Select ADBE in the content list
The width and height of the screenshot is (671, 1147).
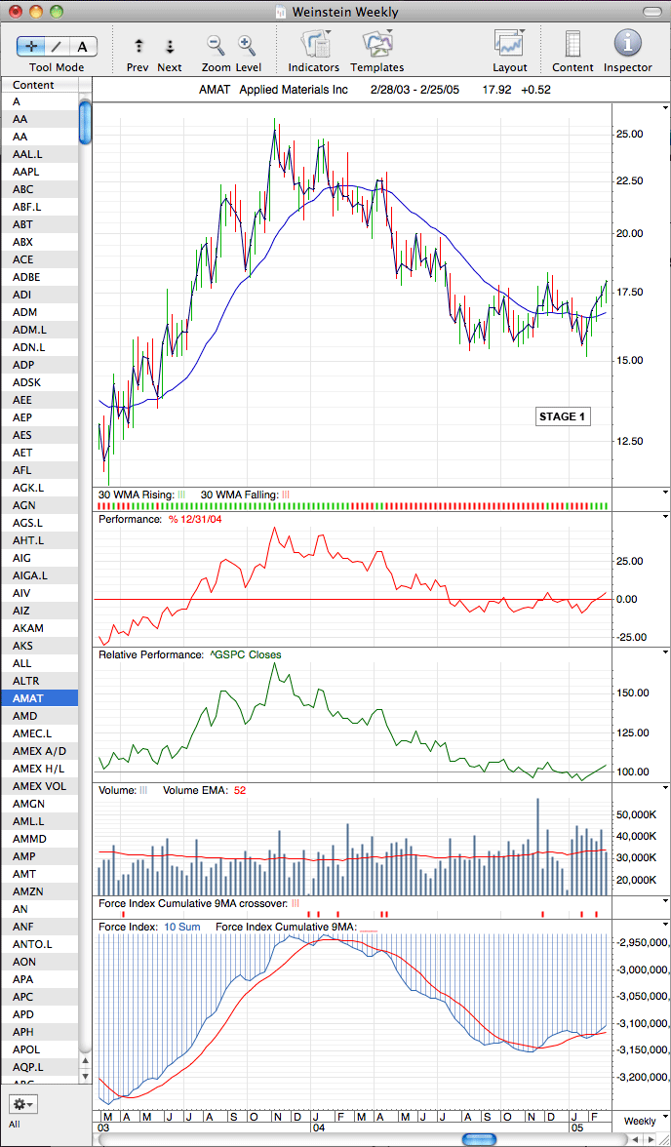(x=40, y=277)
